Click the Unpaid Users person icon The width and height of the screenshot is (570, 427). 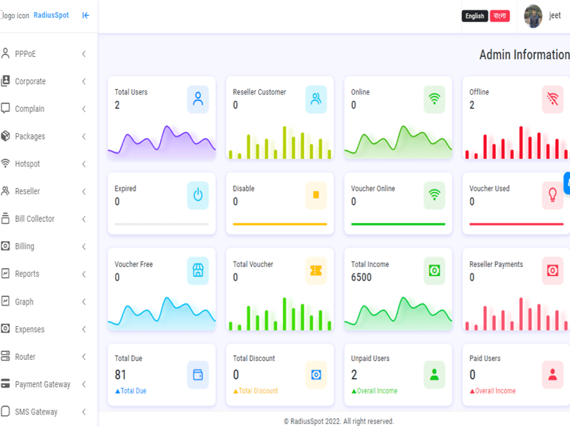click(434, 375)
